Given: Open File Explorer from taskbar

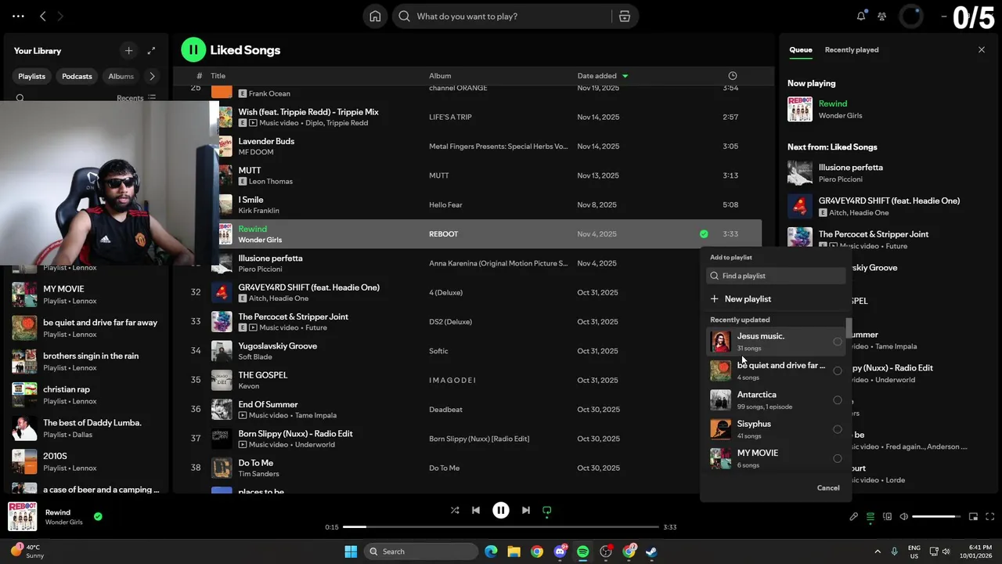Looking at the screenshot, I should point(514,551).
